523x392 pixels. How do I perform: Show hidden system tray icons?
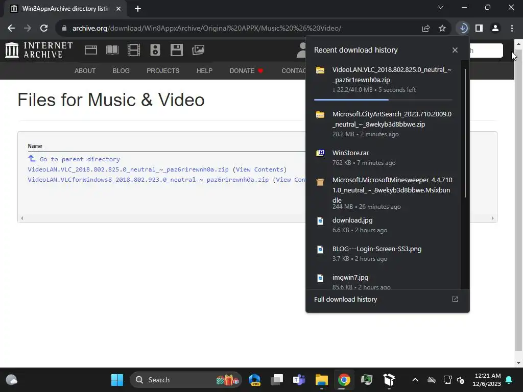point(415,380)
